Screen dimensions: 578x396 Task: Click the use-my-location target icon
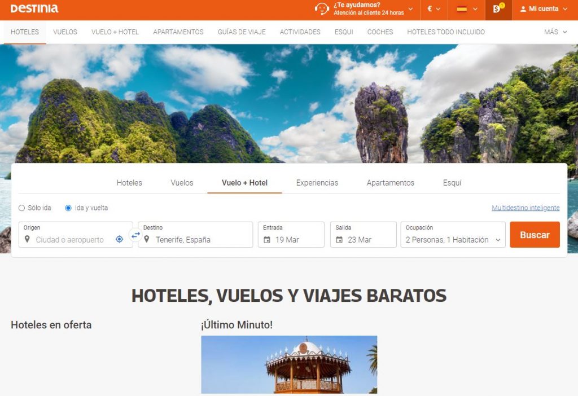pyautogui.click(x=119, y=239)
